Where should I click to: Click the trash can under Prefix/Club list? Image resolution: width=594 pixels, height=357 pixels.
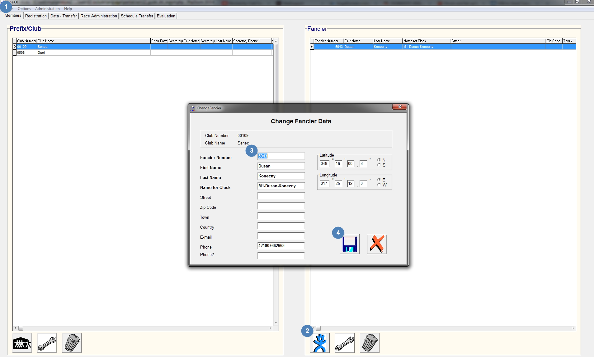(72, 343)
